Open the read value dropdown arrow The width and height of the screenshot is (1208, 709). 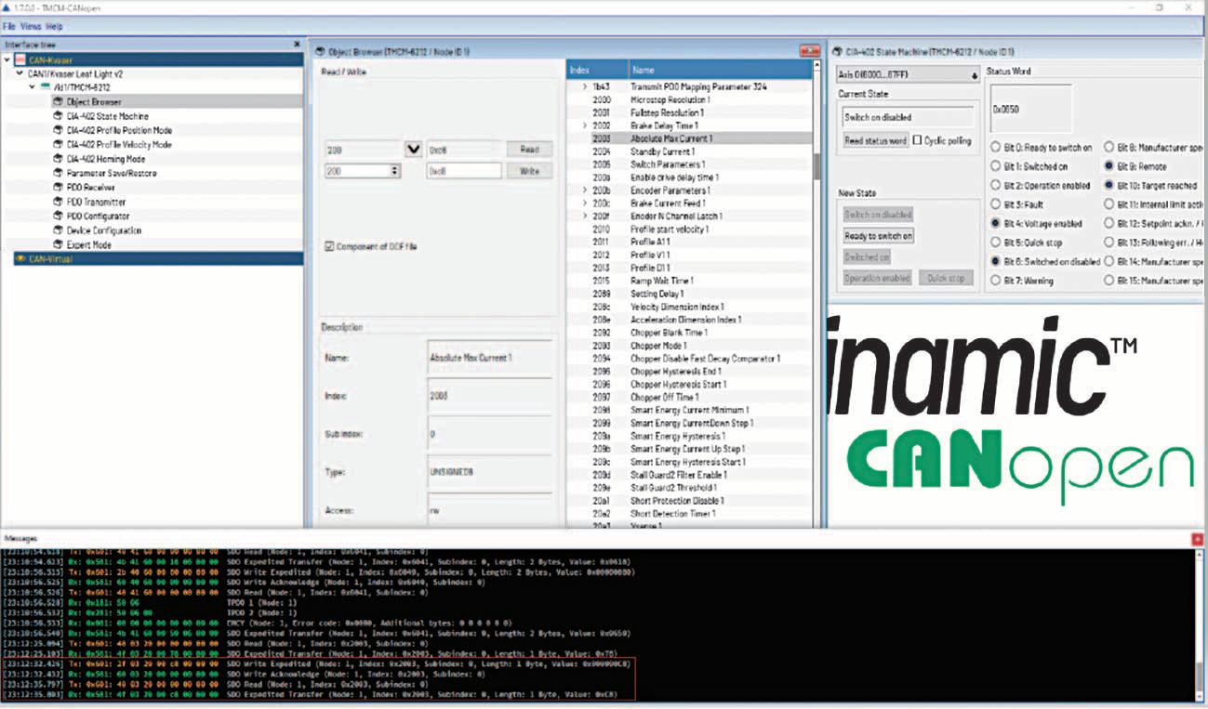click(414, 149)
